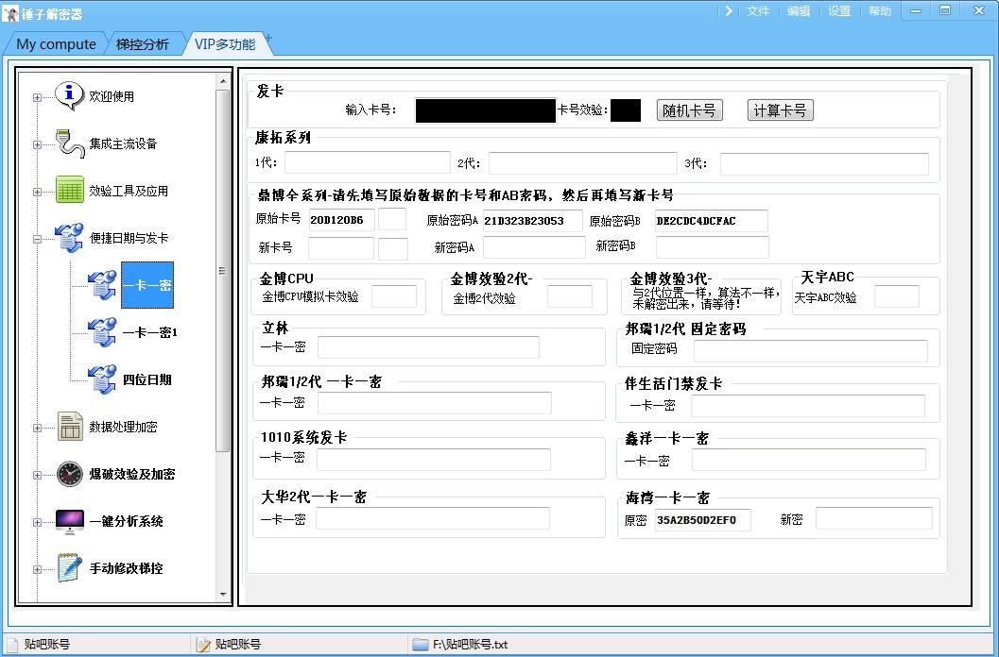This screenshot has width=999, height=657.
Task: Switch to the My compute tab
Action: click(x=56, y=44)
